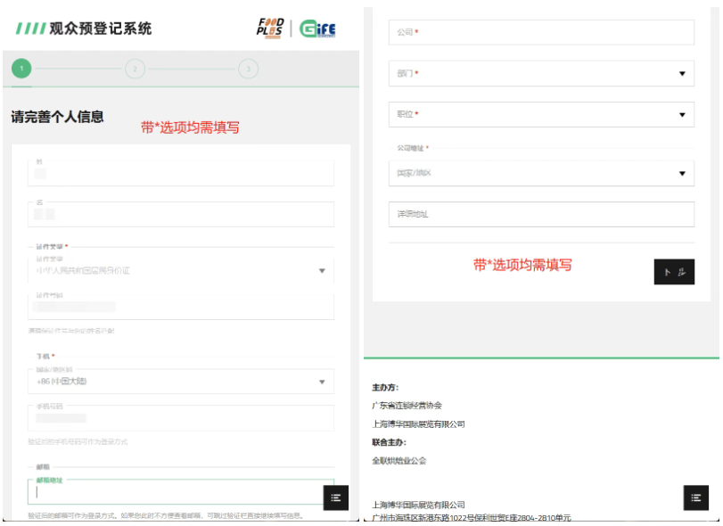Select step 3 circle in progress bar
This screenshot has width=723, height=526.
click(x=248, y=69)
